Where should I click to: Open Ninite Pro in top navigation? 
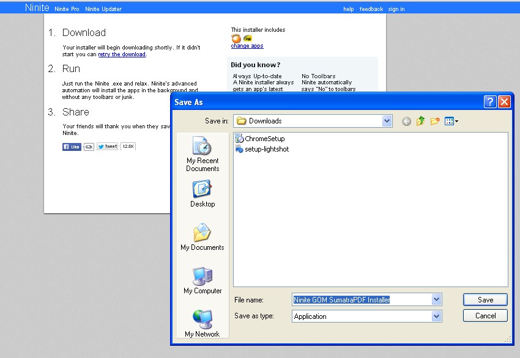tap(67, 9)
